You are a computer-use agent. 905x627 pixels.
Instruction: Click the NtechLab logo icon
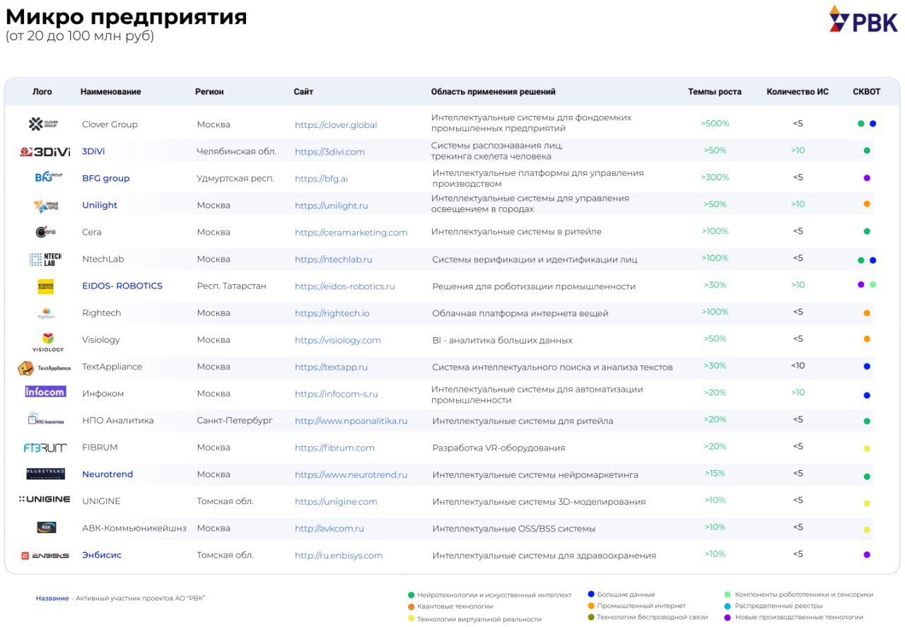click(x=45, y=259)
